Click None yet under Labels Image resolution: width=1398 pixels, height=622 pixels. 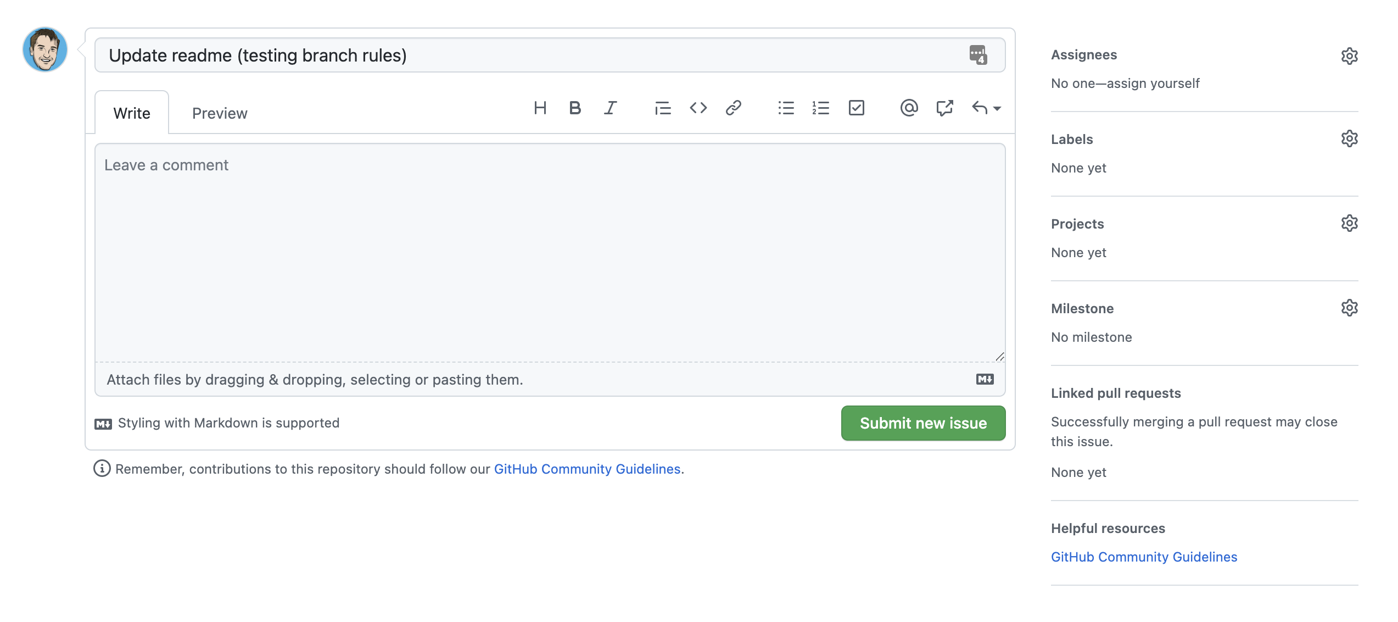(1078, 168)
